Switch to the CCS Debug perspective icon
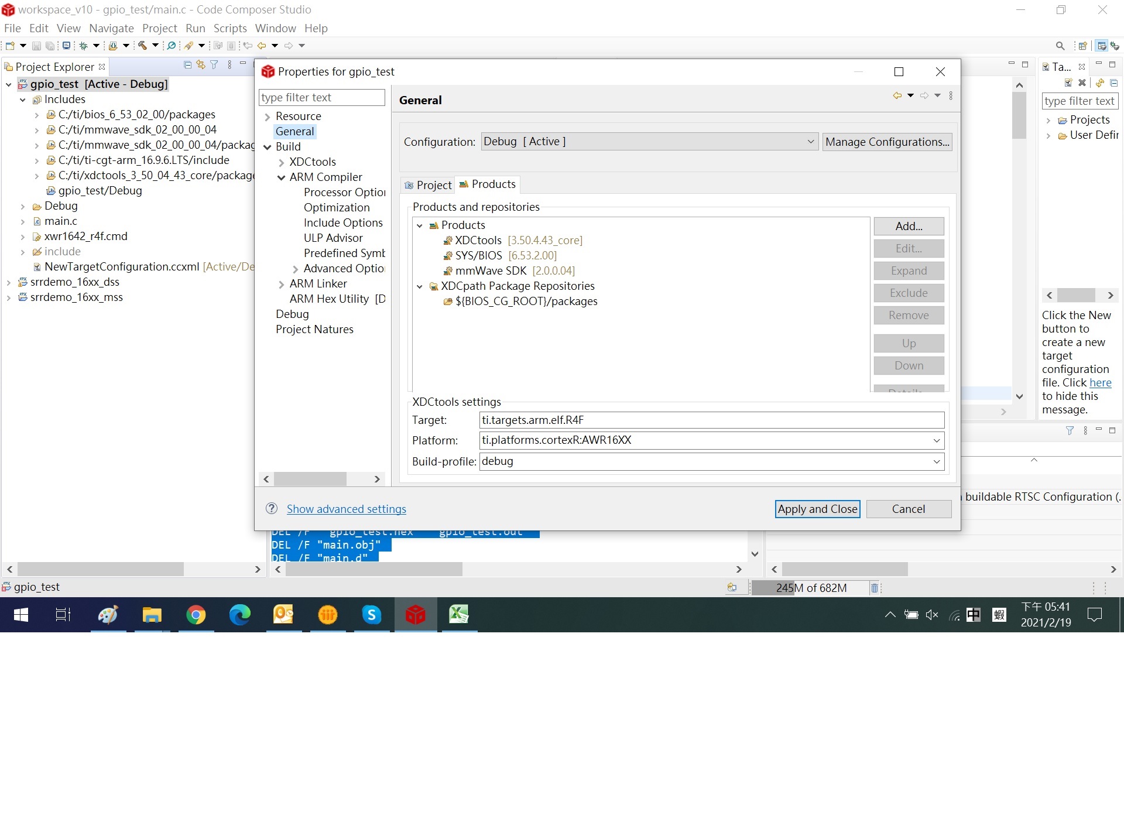The width and height of the screenshot is (1124, 815). coord(1115,46)
